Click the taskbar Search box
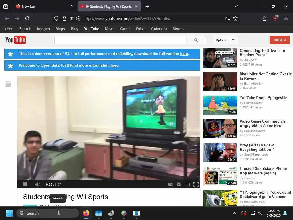Screen dimensions: 293x220 click(48, 213)
